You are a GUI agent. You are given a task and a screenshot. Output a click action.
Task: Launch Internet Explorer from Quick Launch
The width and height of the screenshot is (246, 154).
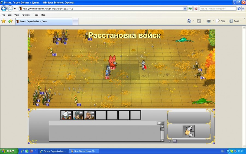pos(22,151)
